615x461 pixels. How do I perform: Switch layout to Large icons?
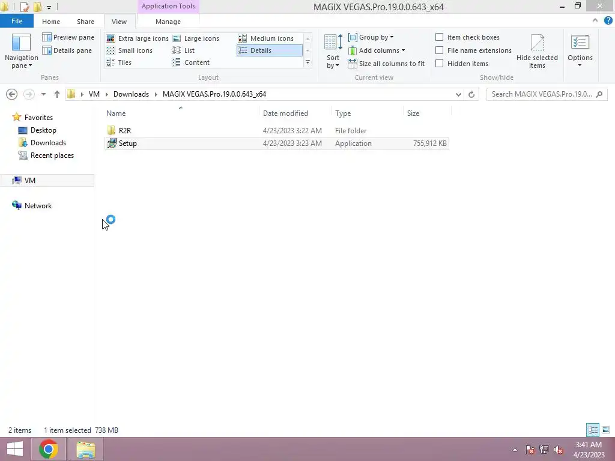(196, 38)
